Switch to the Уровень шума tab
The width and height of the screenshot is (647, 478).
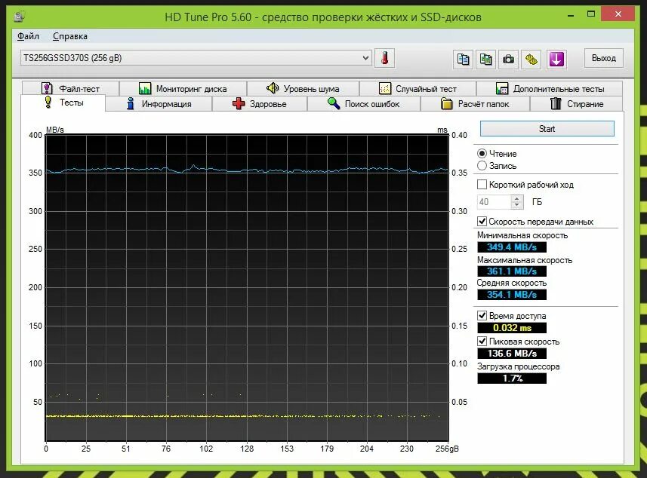[x=303, y=89]
